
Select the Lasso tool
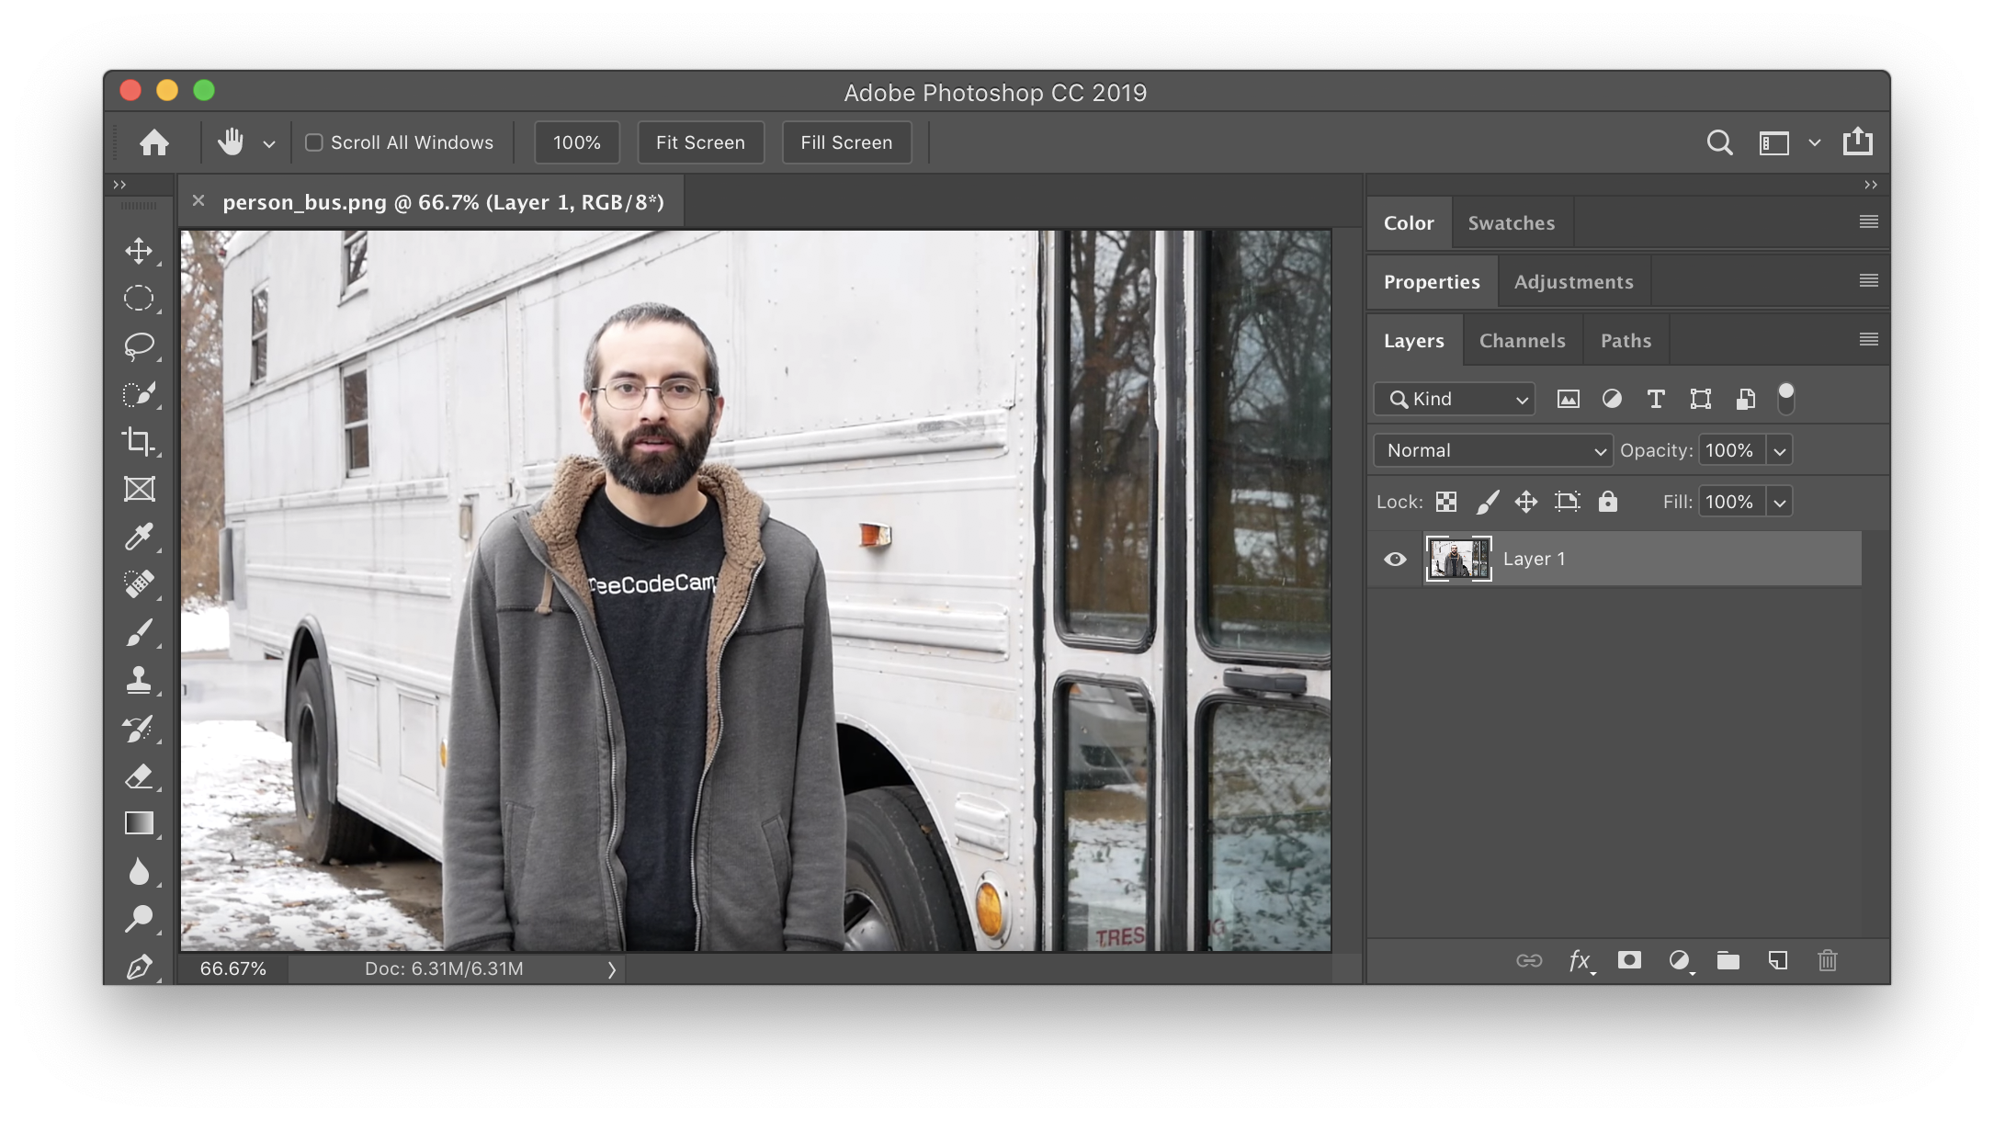(x=139, y=346)
